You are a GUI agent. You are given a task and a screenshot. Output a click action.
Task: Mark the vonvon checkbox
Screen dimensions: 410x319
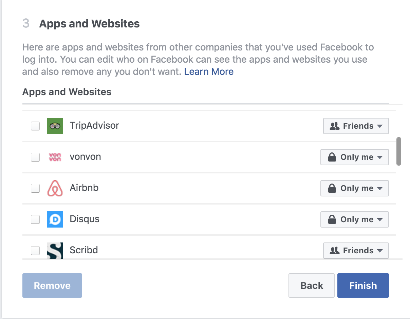[x=35, y=157]
